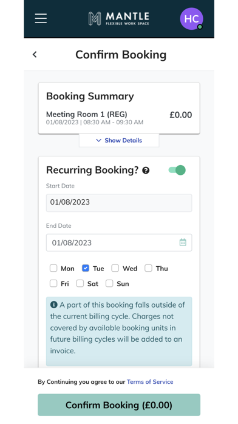
Task: Uncheck the Tue checkbox
Action: click(86, 268)
